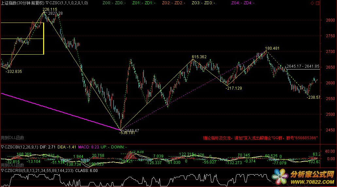Screen dimensions: 337x187
Task: Click the 2750 price axis label
Action: [330, 36]
